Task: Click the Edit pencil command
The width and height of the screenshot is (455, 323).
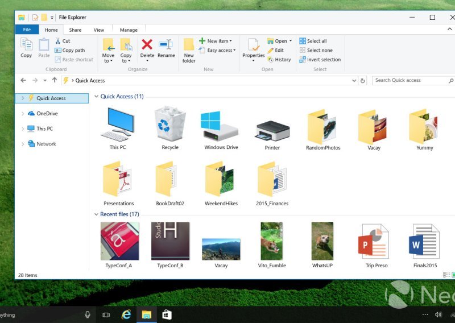Action: pyautogui.click(x=275, y=50)
